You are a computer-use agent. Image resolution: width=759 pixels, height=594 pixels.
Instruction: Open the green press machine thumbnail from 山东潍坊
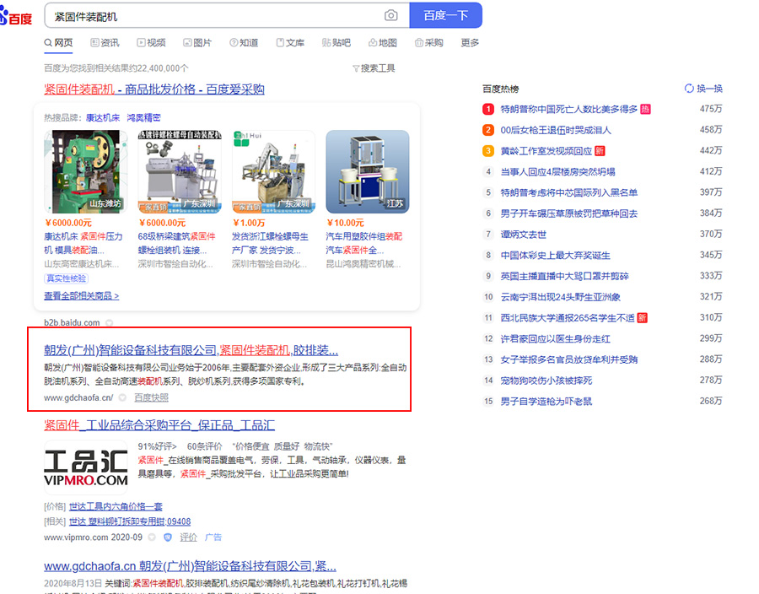[x=86, y=171]
